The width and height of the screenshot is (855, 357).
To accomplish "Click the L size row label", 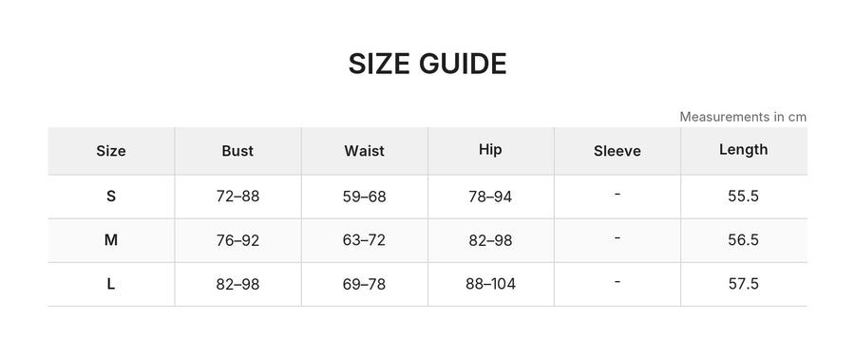I will point(111,284).
